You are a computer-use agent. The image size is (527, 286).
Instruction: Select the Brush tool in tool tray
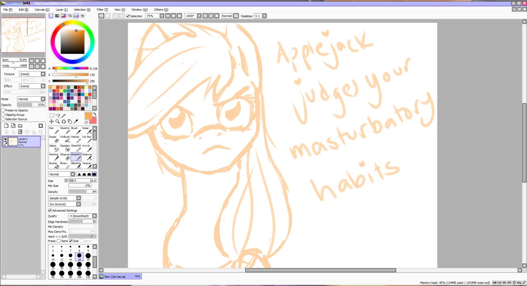click(76, 130)
